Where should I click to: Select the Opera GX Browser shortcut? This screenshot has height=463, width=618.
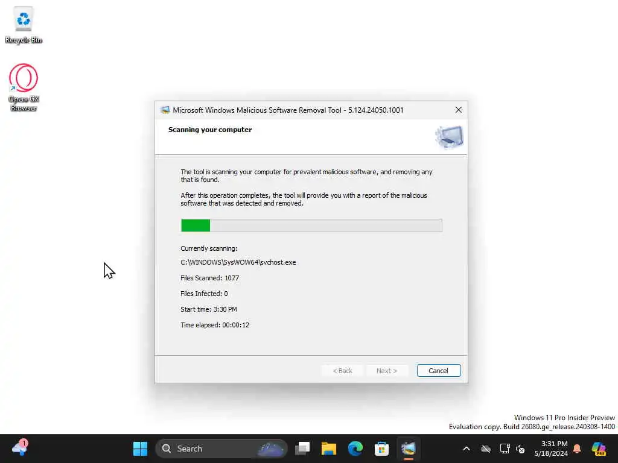click(x=24, y=87)
